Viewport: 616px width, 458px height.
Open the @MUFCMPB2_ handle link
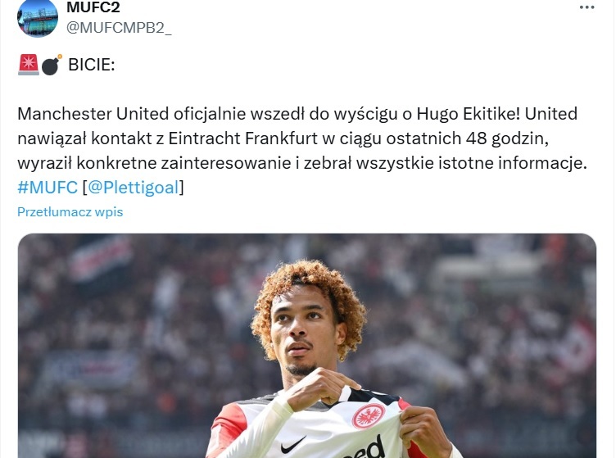tap(119, 28)
